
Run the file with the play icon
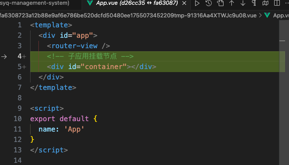[197, 3]
